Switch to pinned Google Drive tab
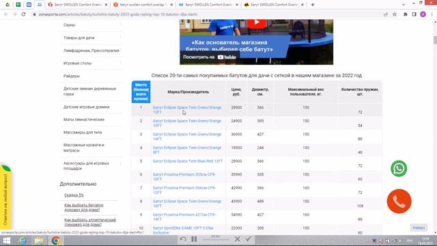Screen dimensions: 437x246 tap(8, 5)
